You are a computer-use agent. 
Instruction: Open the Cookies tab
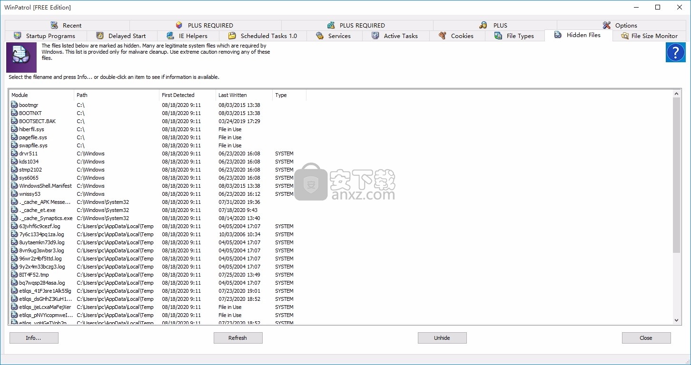click(457, 36)
